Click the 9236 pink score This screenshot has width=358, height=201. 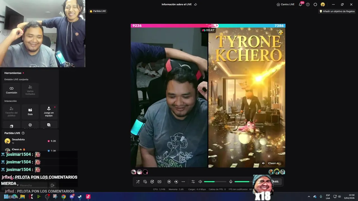coord(137,26)
